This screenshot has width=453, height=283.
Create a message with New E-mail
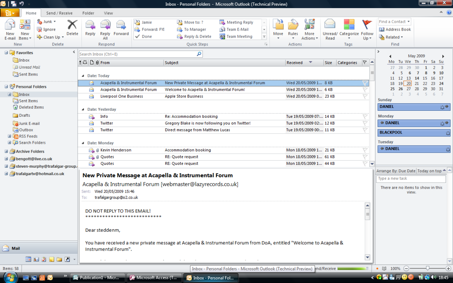pos(10,30)
